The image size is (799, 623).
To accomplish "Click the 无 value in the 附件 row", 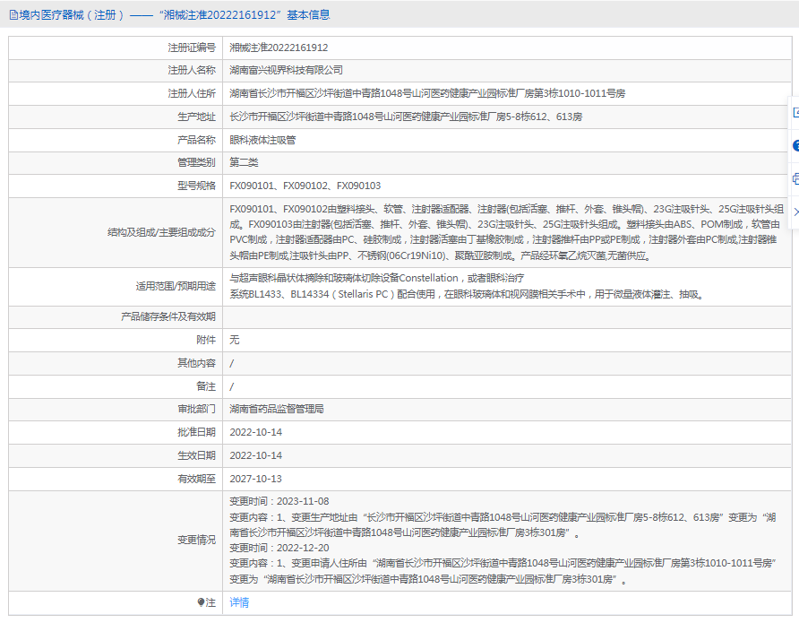I will coord(235,340).
